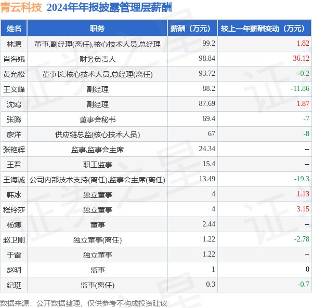The height and width of the screenshot is (308, 312).
Task: Click the salary value 13.49
Action: coord(207,179)
